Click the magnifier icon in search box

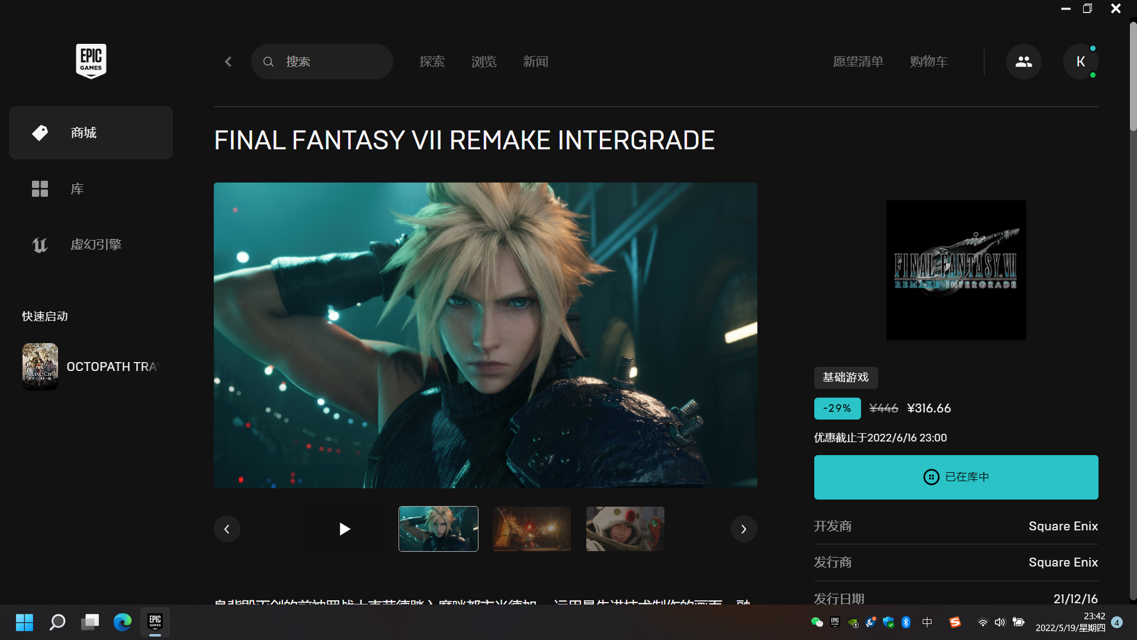(268, 62)
